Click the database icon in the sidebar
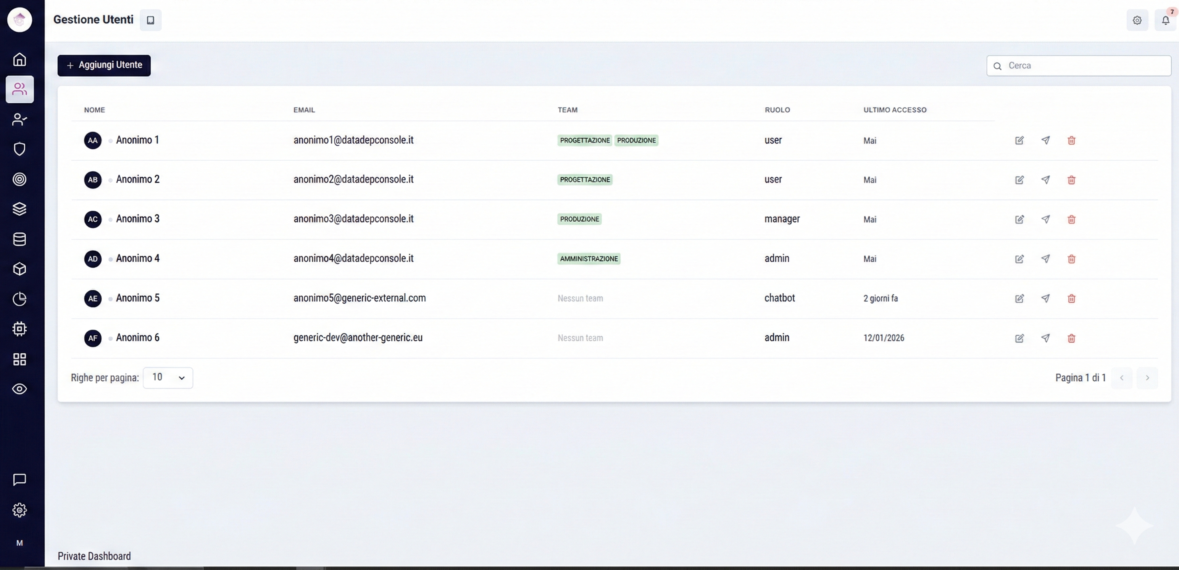1179x570 pixels. (x=19, y=239)
